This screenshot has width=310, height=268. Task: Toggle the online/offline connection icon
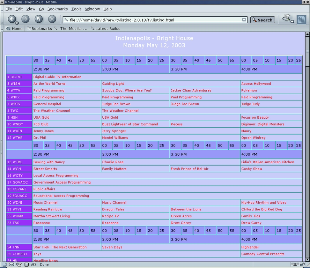295,265
